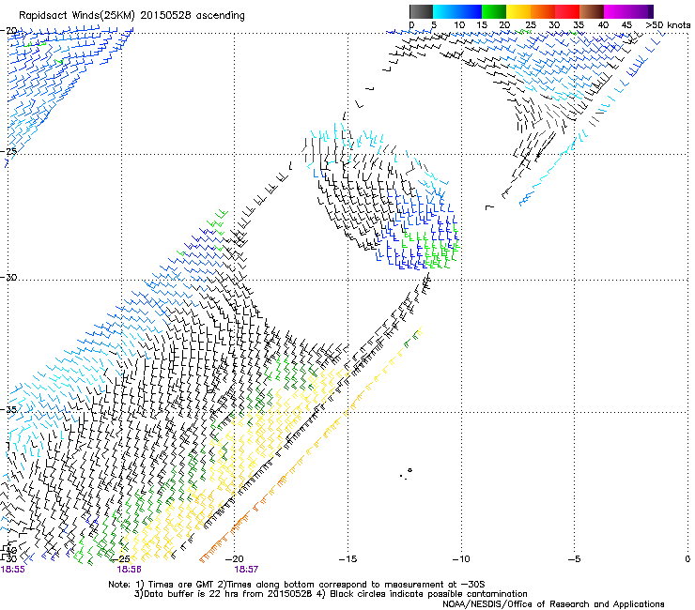Viewport: 695px width, 610px height.
Task: Click the brown 35-40 knots color segment
Action: (592, 11)
